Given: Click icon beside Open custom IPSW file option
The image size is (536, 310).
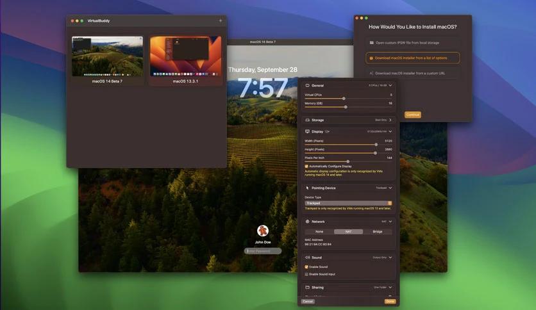Looking at the screenshot, I should [372, 43].
